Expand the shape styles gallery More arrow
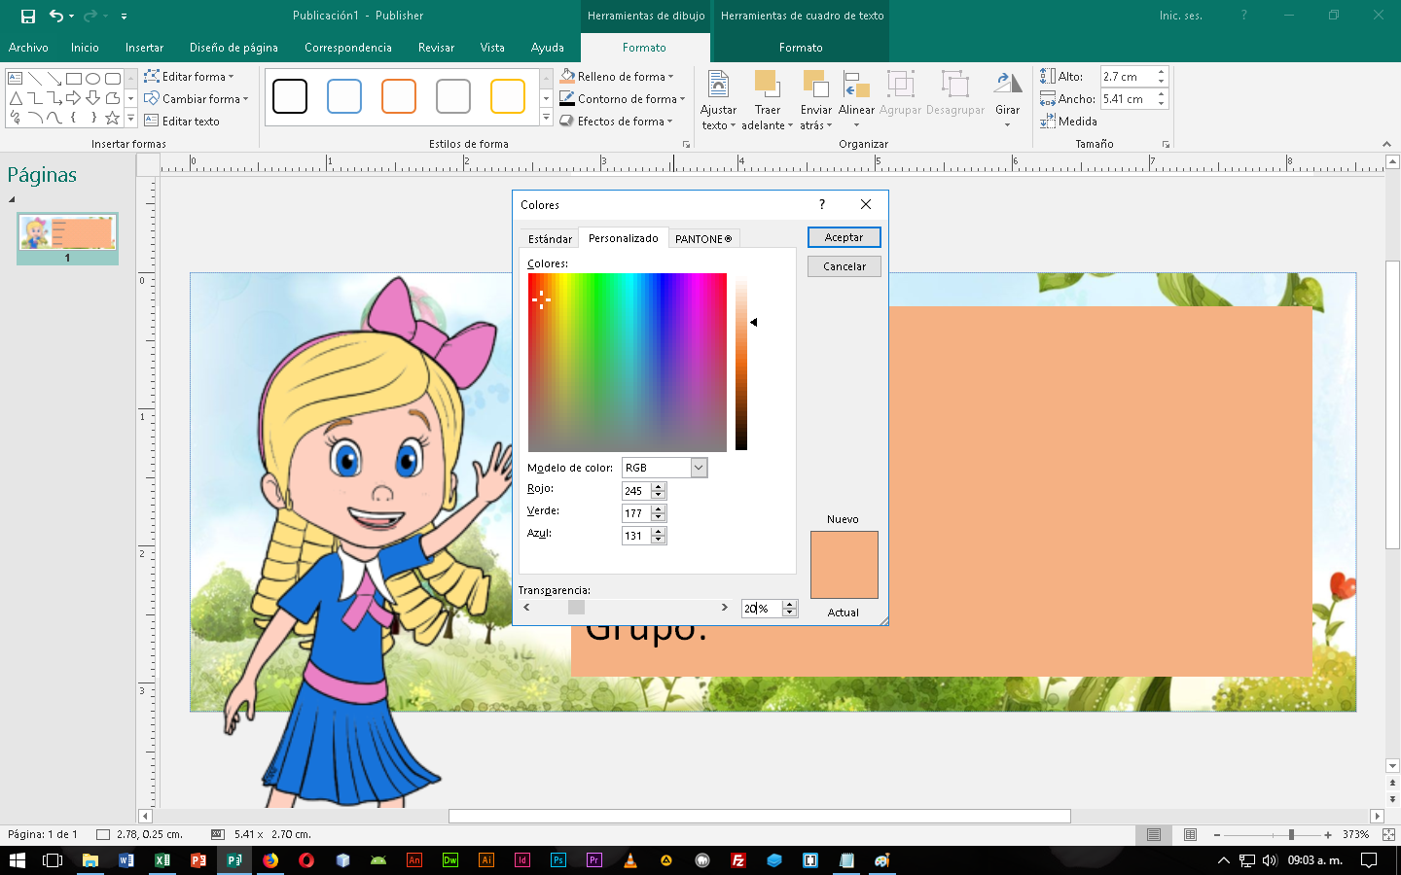Screen dimensions: 1401x875 tap(546, 119)
